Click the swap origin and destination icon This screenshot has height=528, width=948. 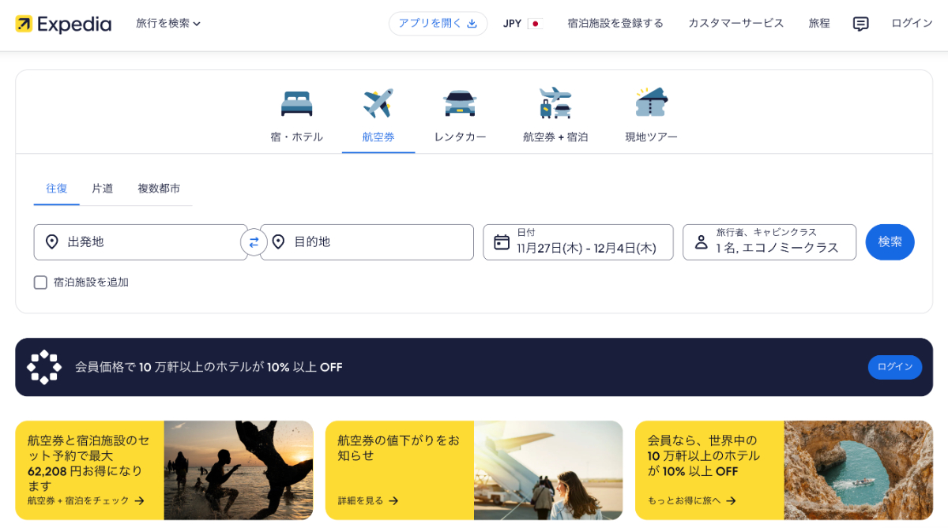254,242
